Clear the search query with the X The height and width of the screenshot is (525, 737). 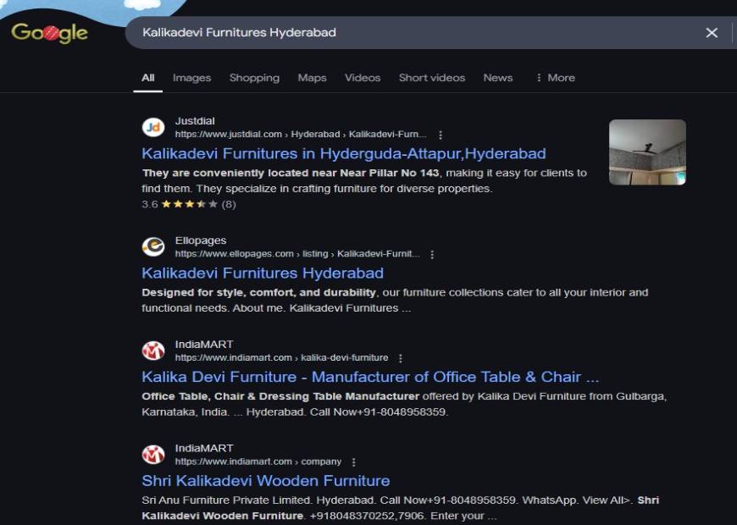pyautogui.click(x=712, y=33)
